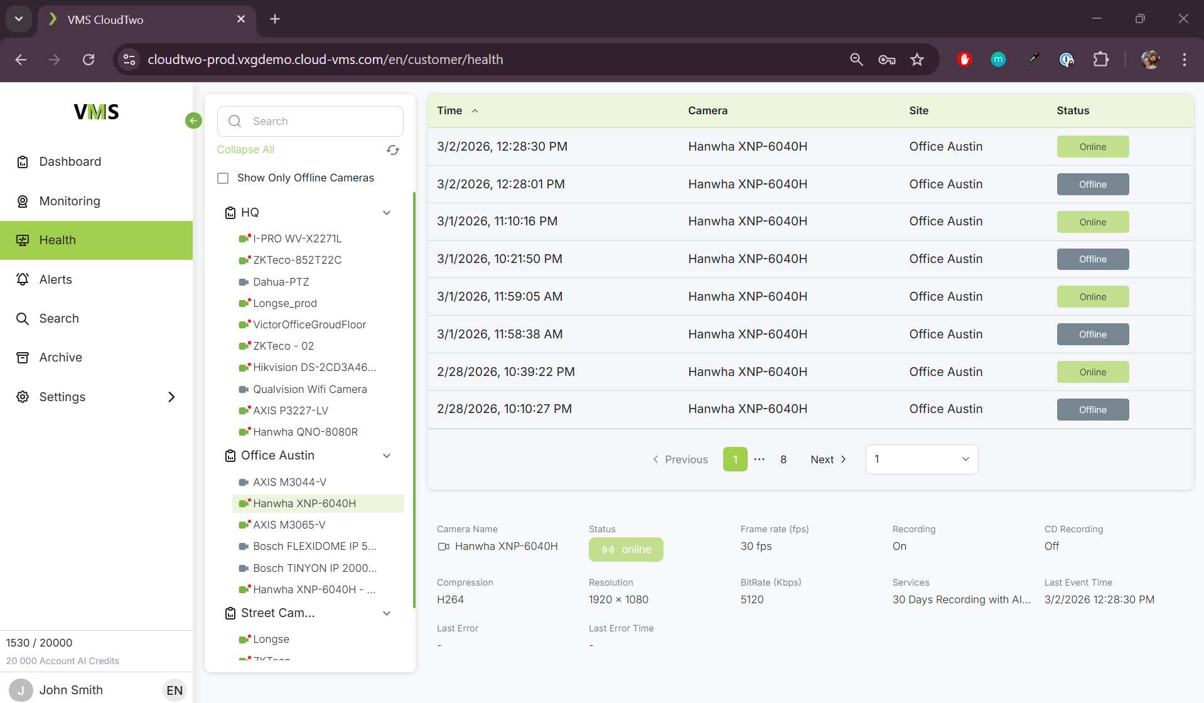Switch language using the EN toggle

pos(175,690)
